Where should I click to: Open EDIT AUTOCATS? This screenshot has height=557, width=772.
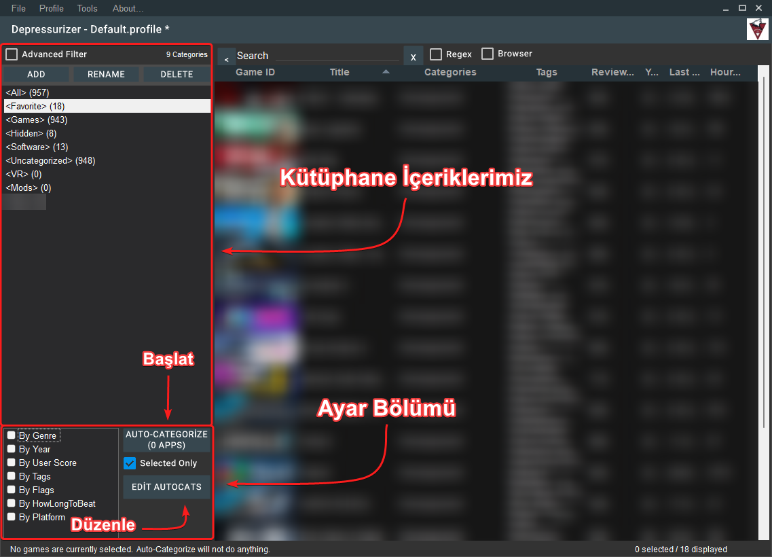[166, 487]
